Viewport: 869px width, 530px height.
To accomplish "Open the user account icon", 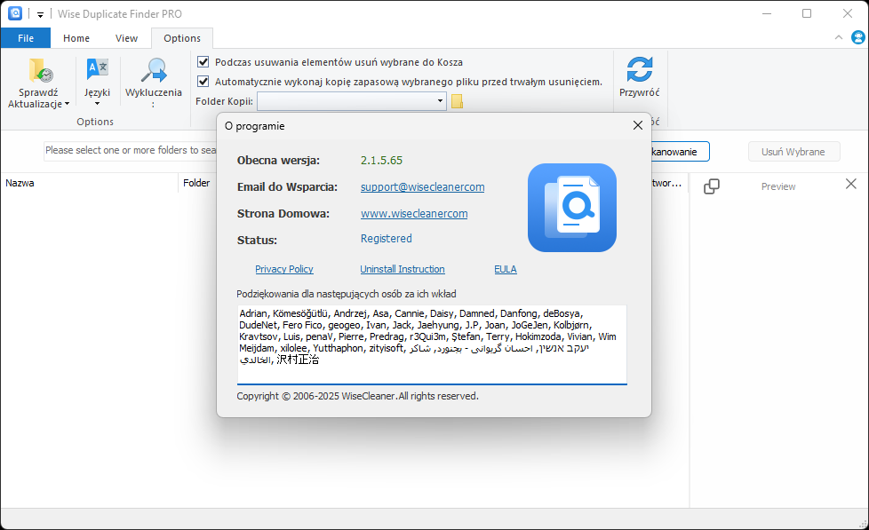I will coord(858,37).
